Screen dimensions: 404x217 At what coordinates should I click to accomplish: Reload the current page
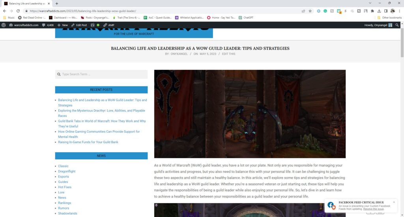click(x=18, y=11)
